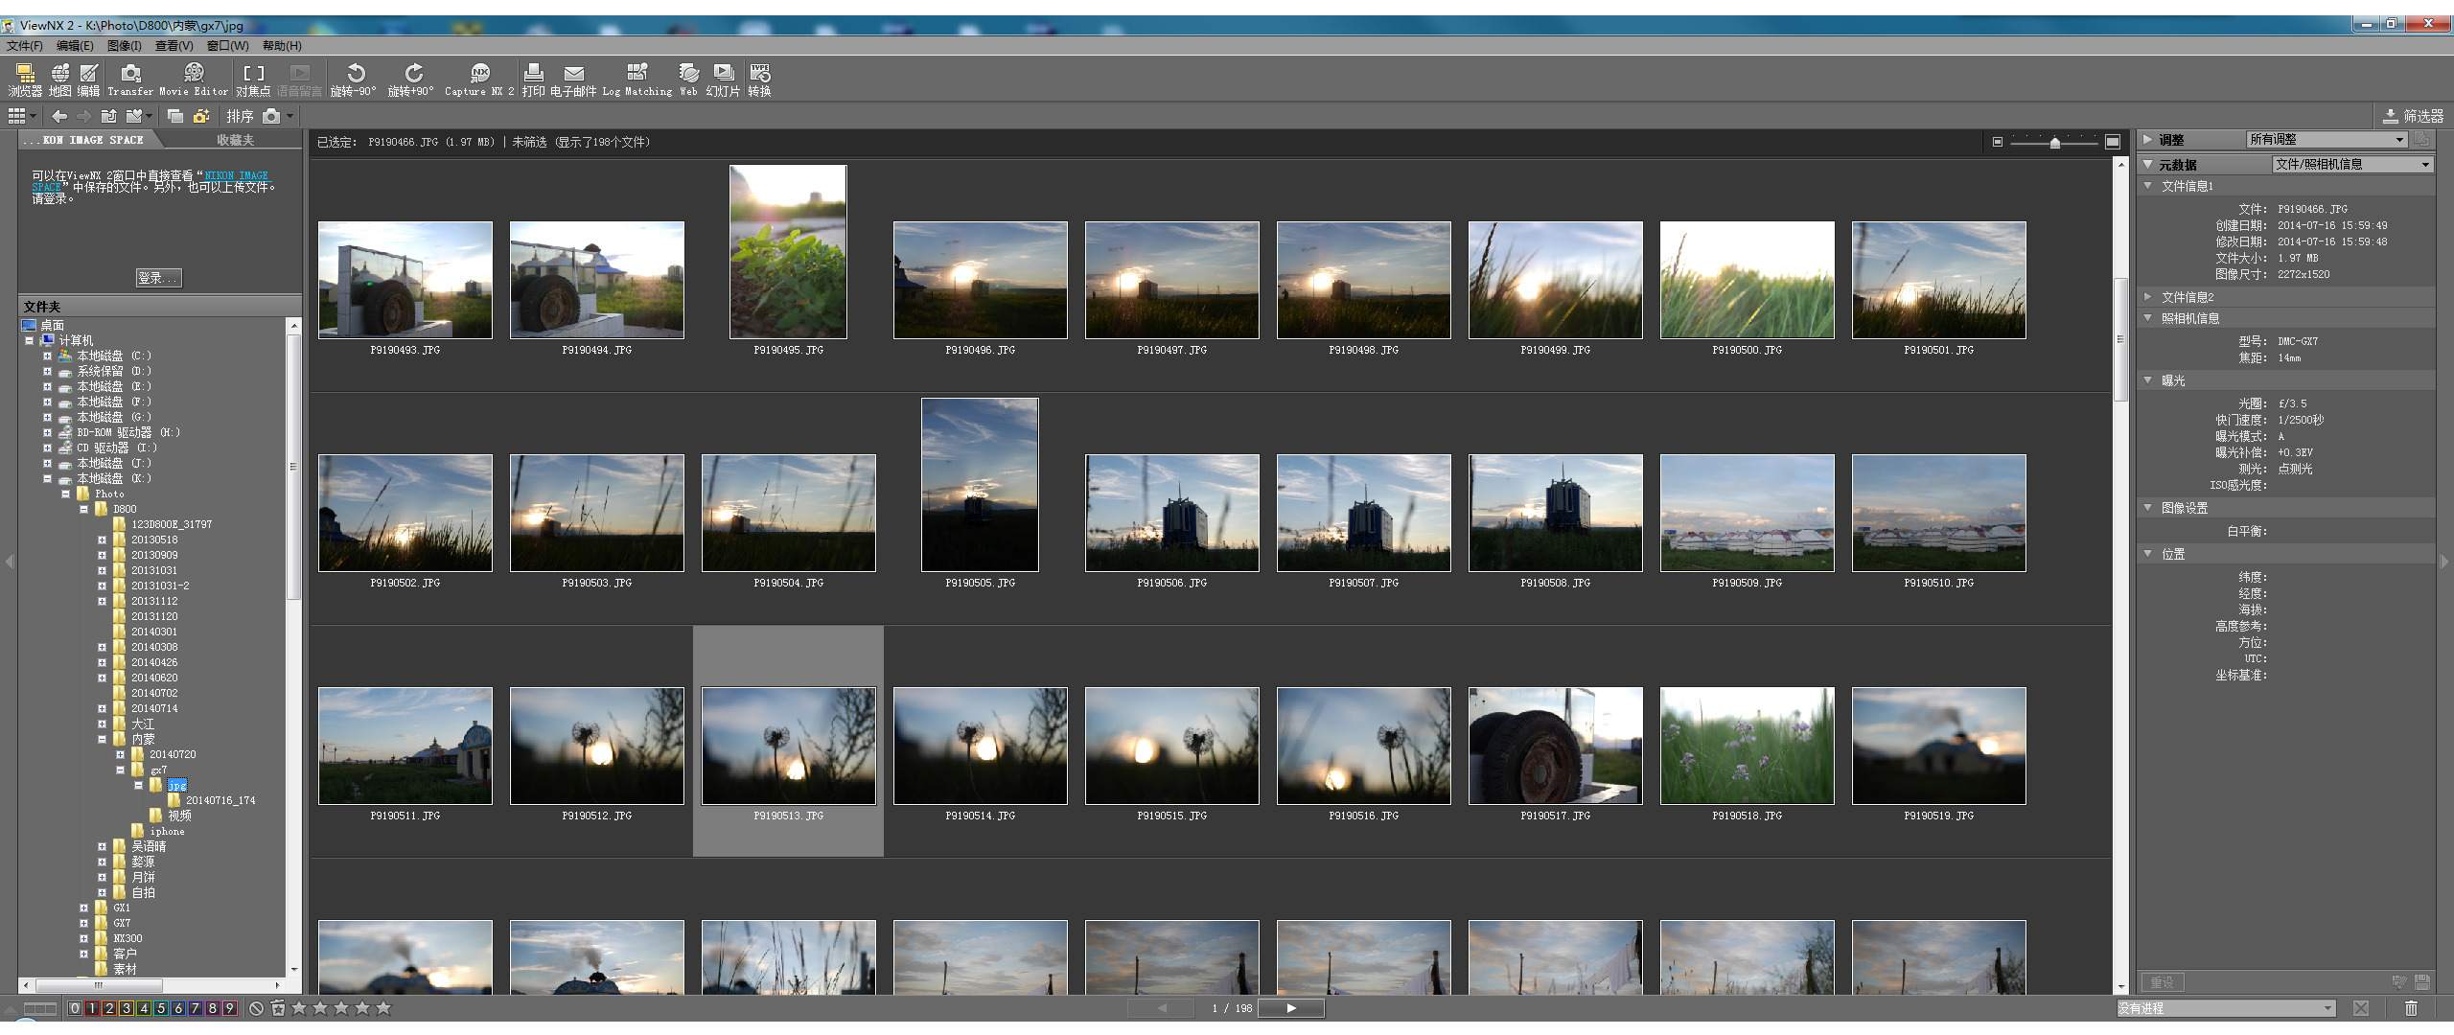
Task: Apply label 2 (orange) to the image
Action: (x=109, y=1008)
